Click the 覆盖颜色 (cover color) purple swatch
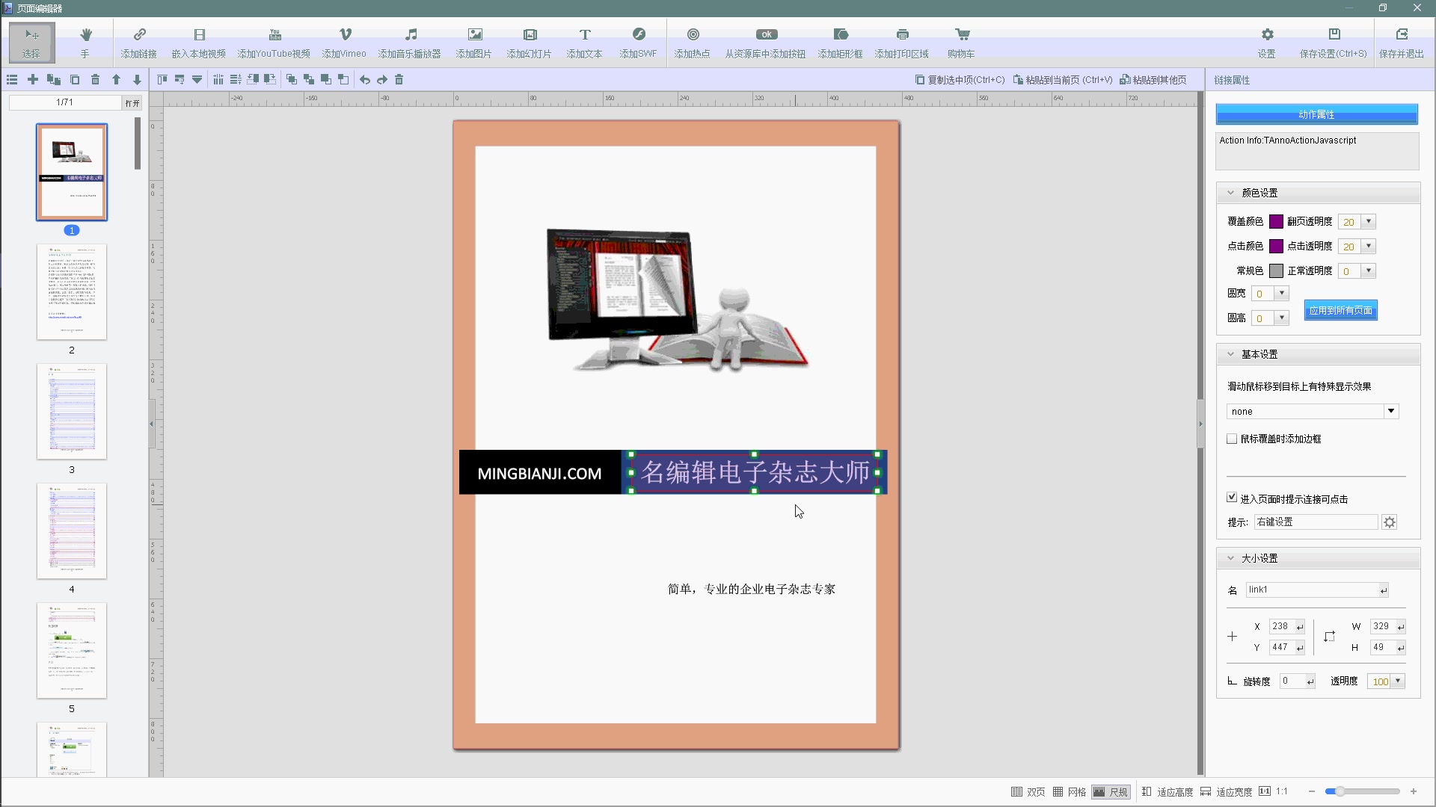 tap(1276, 221)
